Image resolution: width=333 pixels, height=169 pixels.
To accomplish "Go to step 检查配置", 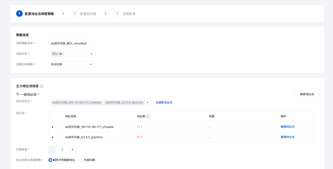I will 129,14.
